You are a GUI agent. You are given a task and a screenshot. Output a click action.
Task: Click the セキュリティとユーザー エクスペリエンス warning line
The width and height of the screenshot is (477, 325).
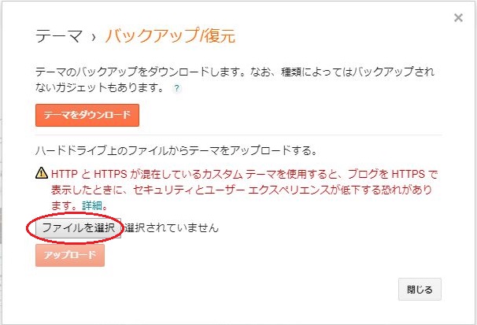coord(242,190)
